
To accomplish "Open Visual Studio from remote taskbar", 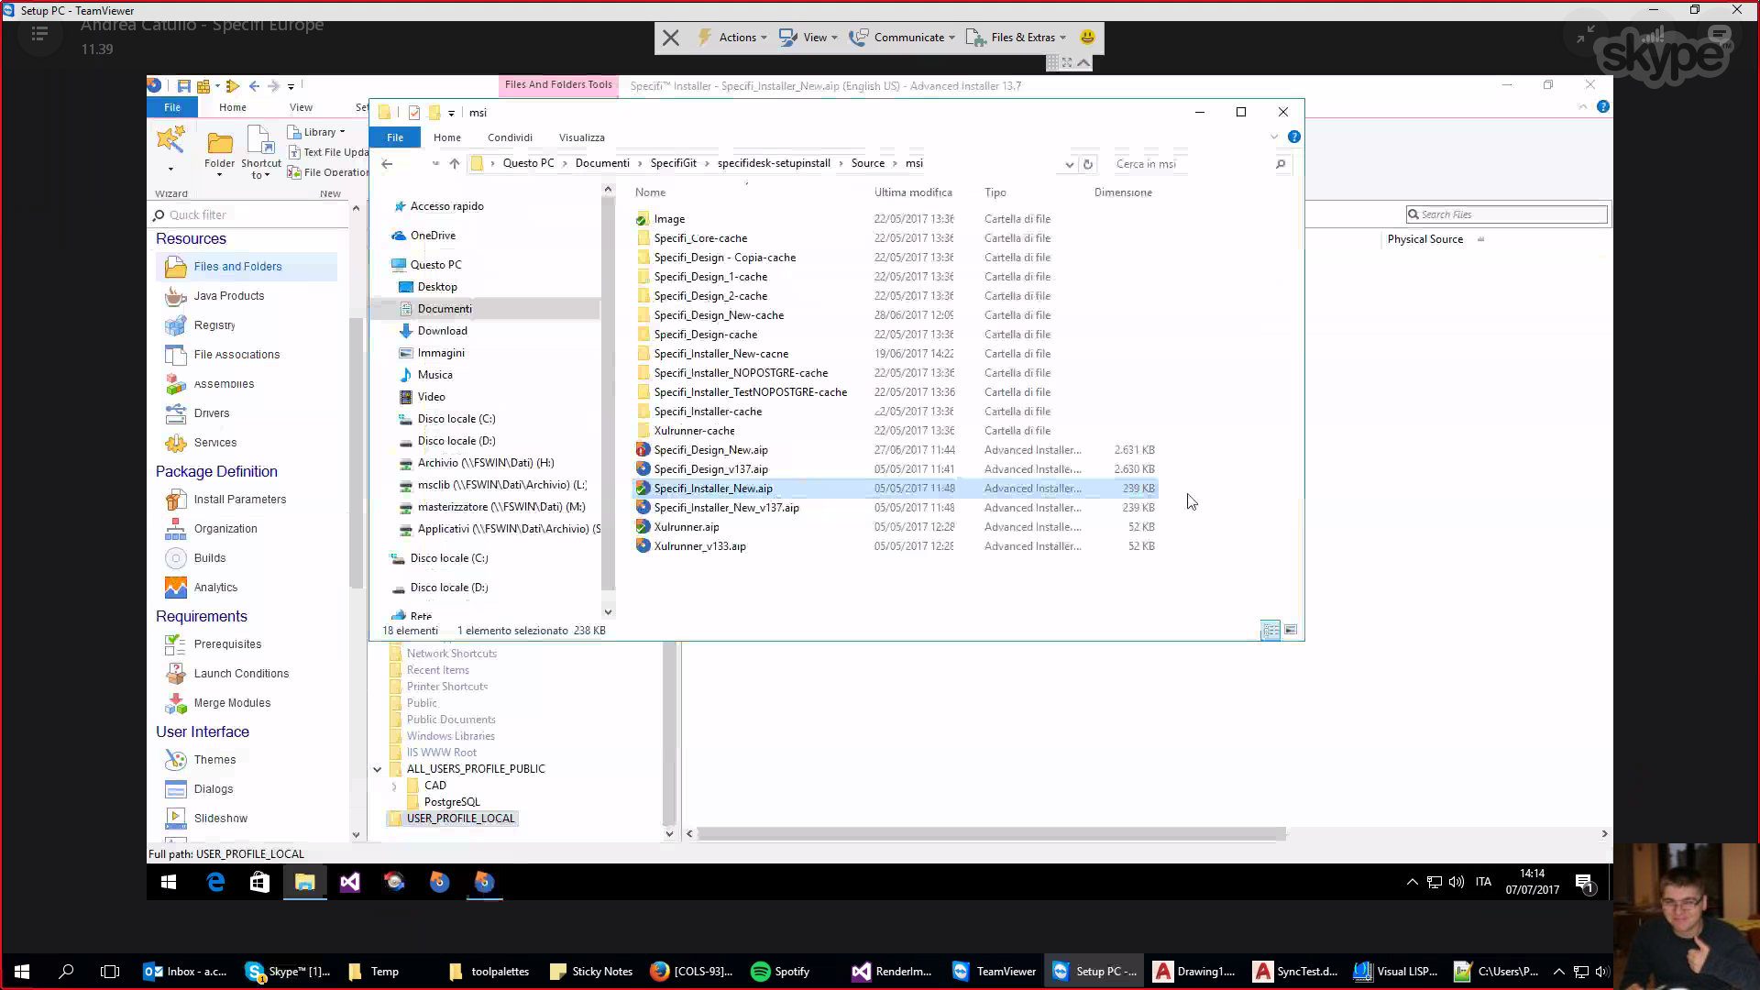I will (x=349, y=882).
